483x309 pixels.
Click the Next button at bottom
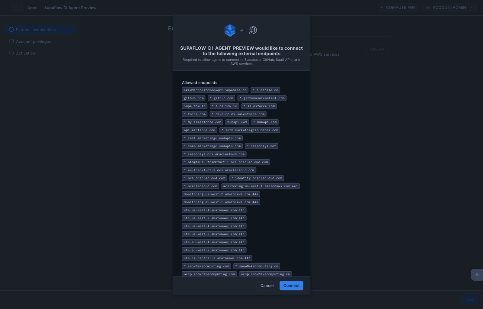(x=470, y=300)
